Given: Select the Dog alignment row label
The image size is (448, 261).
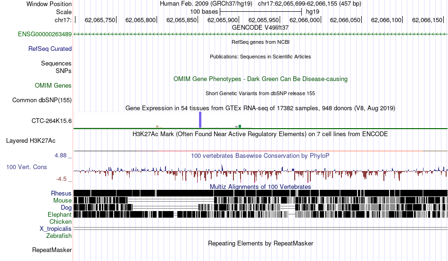Looking at the screenshot, I should [66, 208].
